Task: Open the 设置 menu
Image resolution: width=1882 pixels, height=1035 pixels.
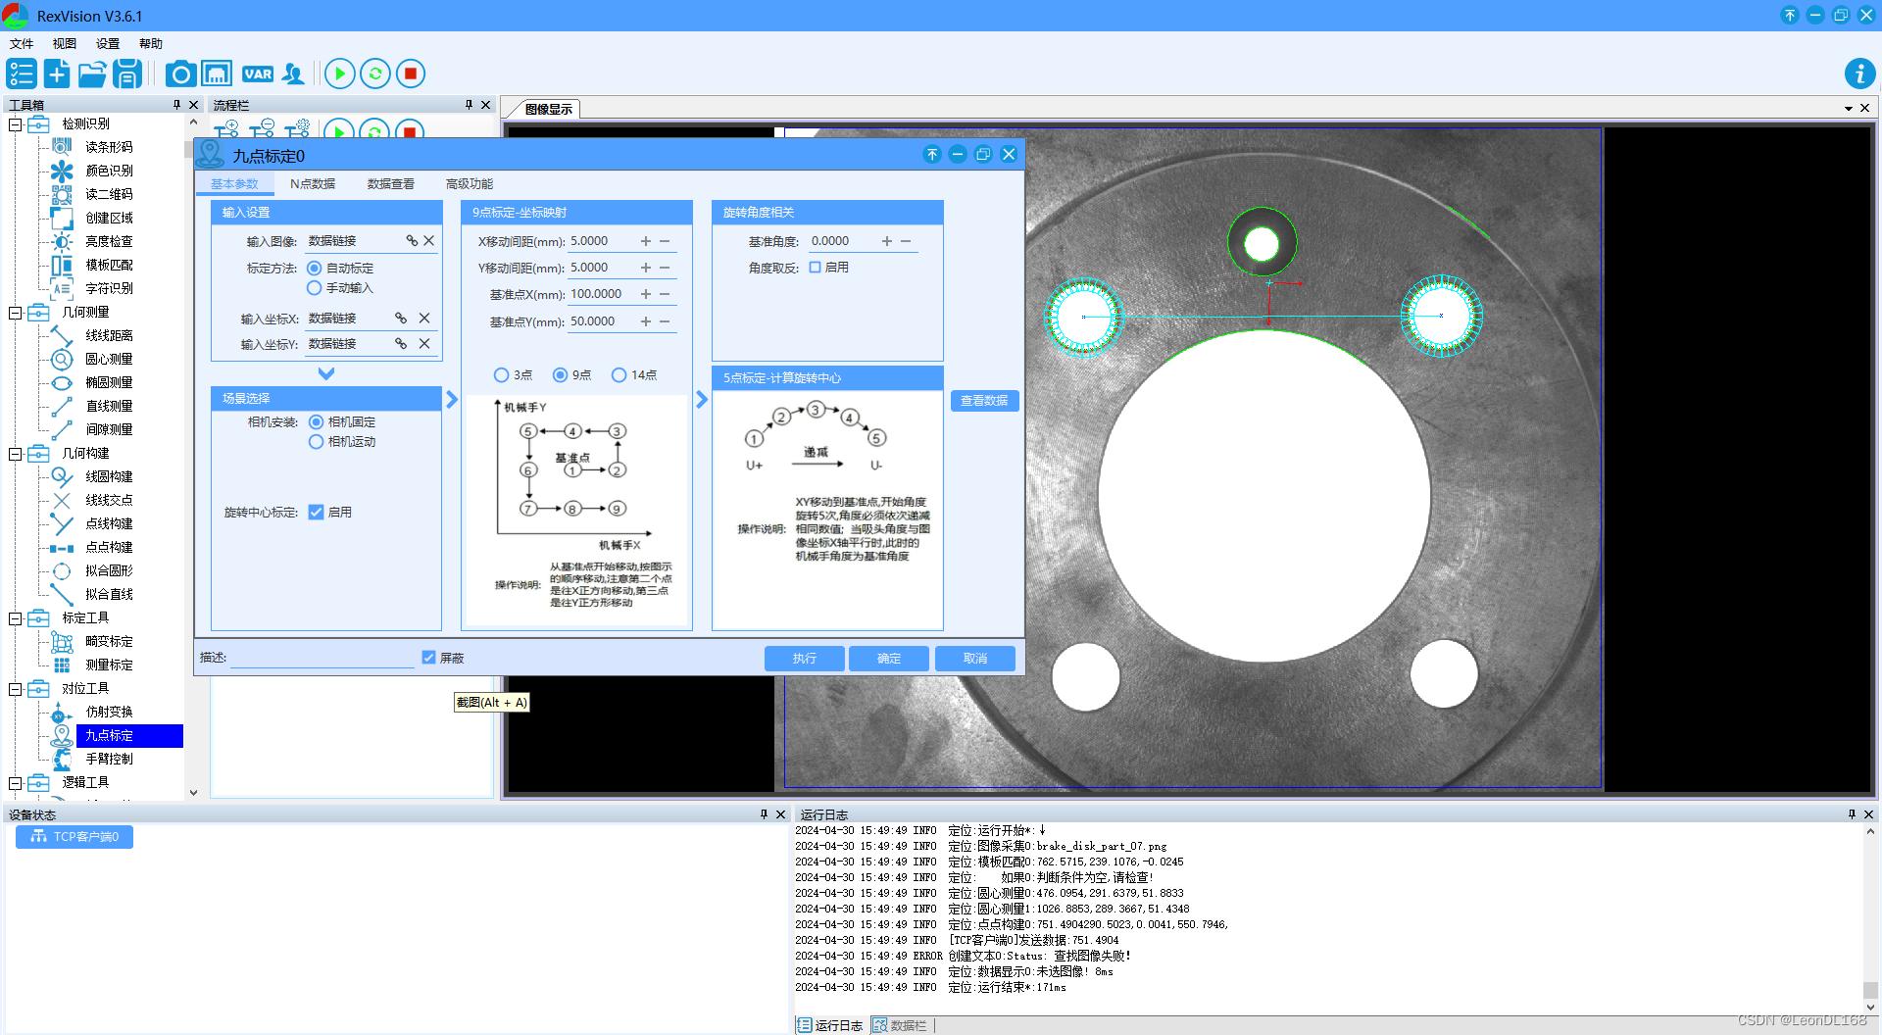Action: pos(106,43)
